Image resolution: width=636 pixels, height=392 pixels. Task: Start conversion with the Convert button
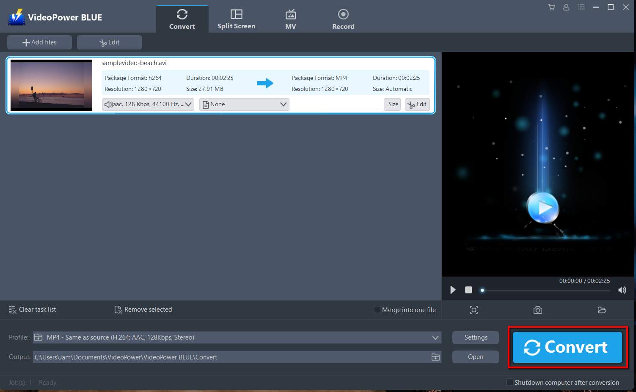[x=567, y=347]
